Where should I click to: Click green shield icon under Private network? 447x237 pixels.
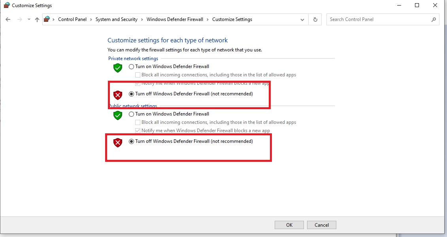118,68
